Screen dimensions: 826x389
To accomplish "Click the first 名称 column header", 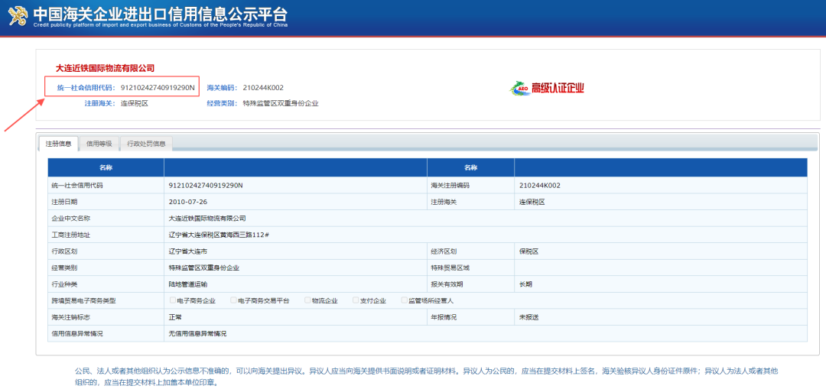I will [x=106, y=167].
